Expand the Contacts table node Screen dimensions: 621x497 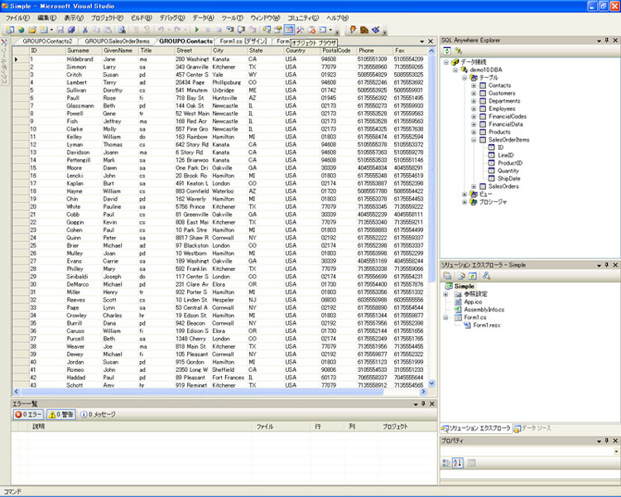tap(474, 85)
